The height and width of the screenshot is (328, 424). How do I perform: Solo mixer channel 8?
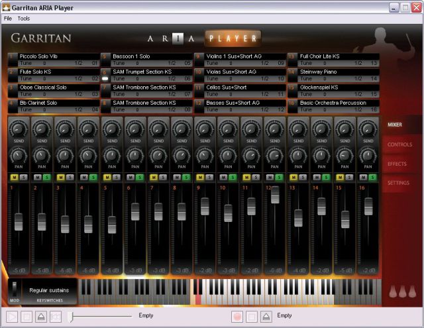pos(186,178)
